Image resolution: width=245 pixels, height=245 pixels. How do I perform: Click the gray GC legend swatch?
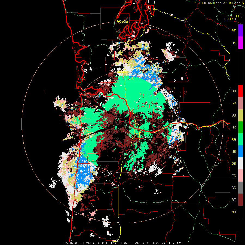click(240, 188)
